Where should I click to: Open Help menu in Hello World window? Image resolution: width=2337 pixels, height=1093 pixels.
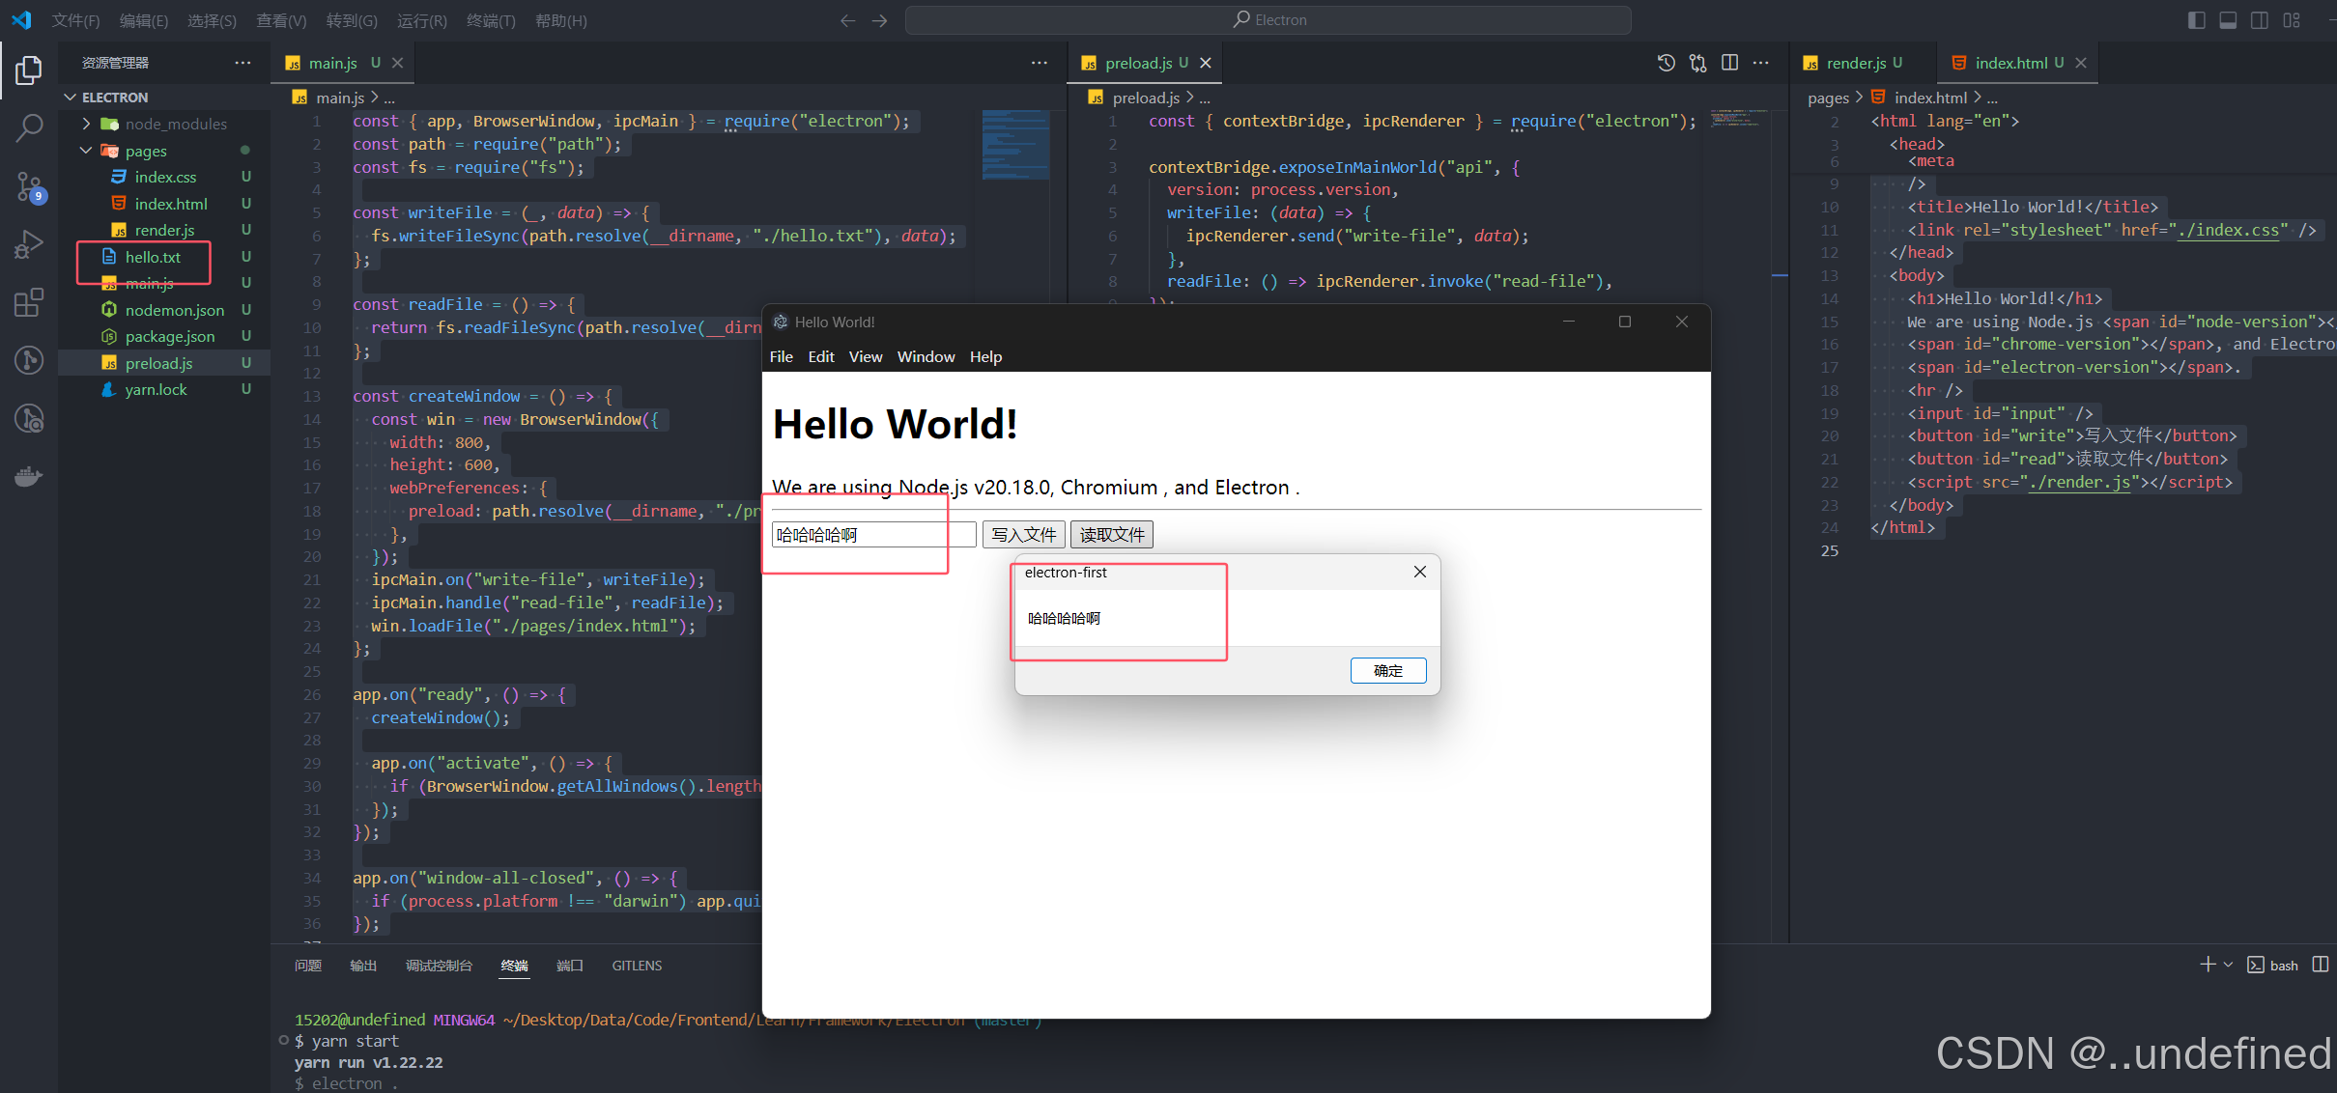click(x=985, y=356)
